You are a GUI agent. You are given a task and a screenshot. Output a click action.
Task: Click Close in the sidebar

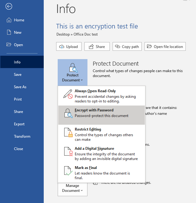(x=22, y=149)
